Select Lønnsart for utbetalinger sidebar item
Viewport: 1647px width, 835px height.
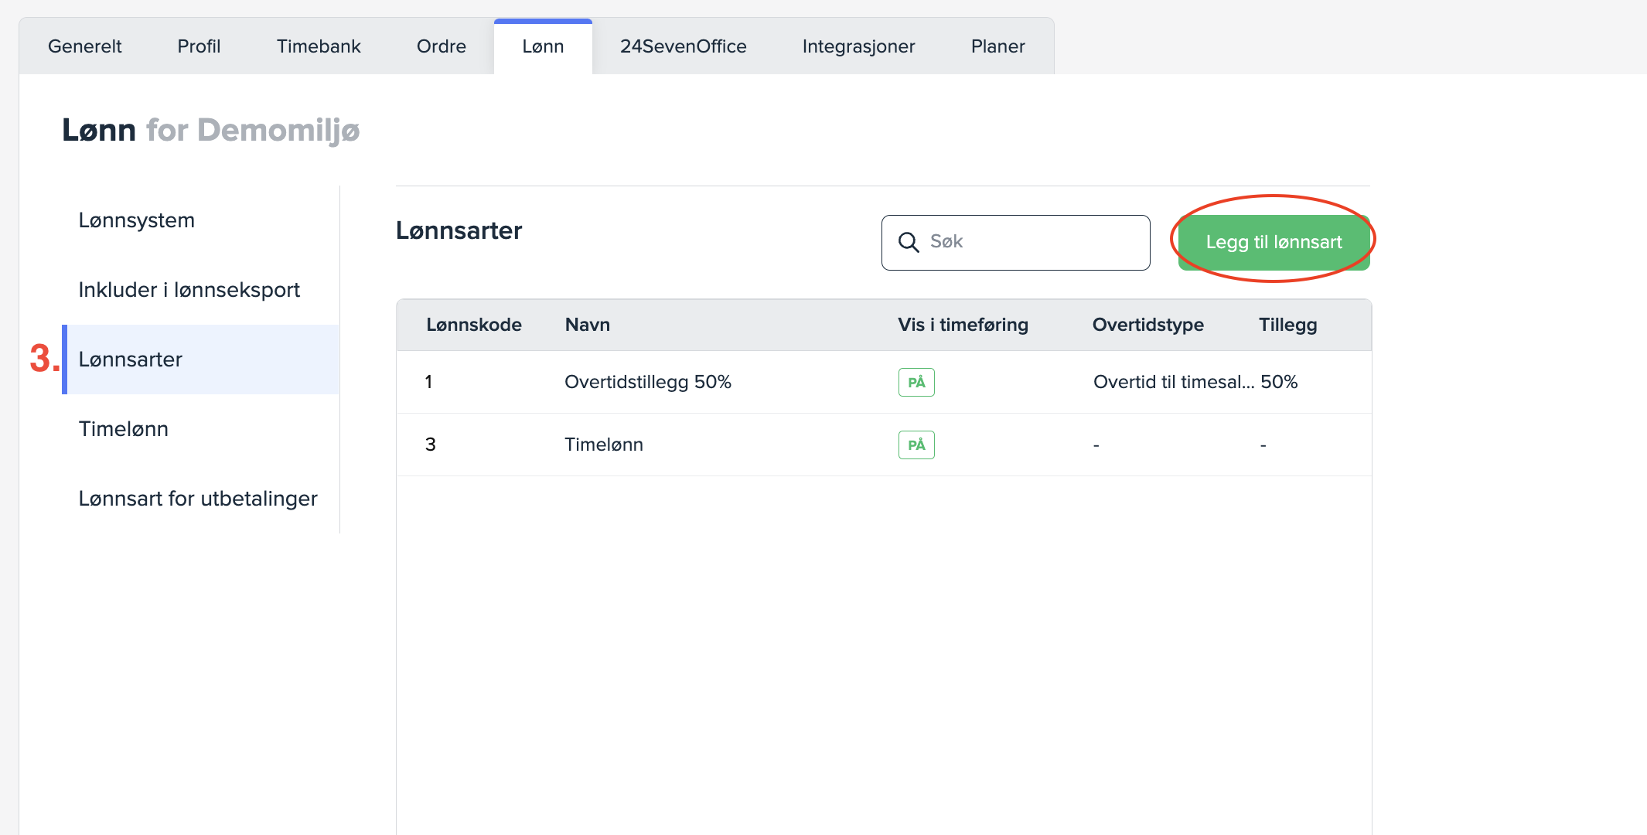(x=198, y=499)
